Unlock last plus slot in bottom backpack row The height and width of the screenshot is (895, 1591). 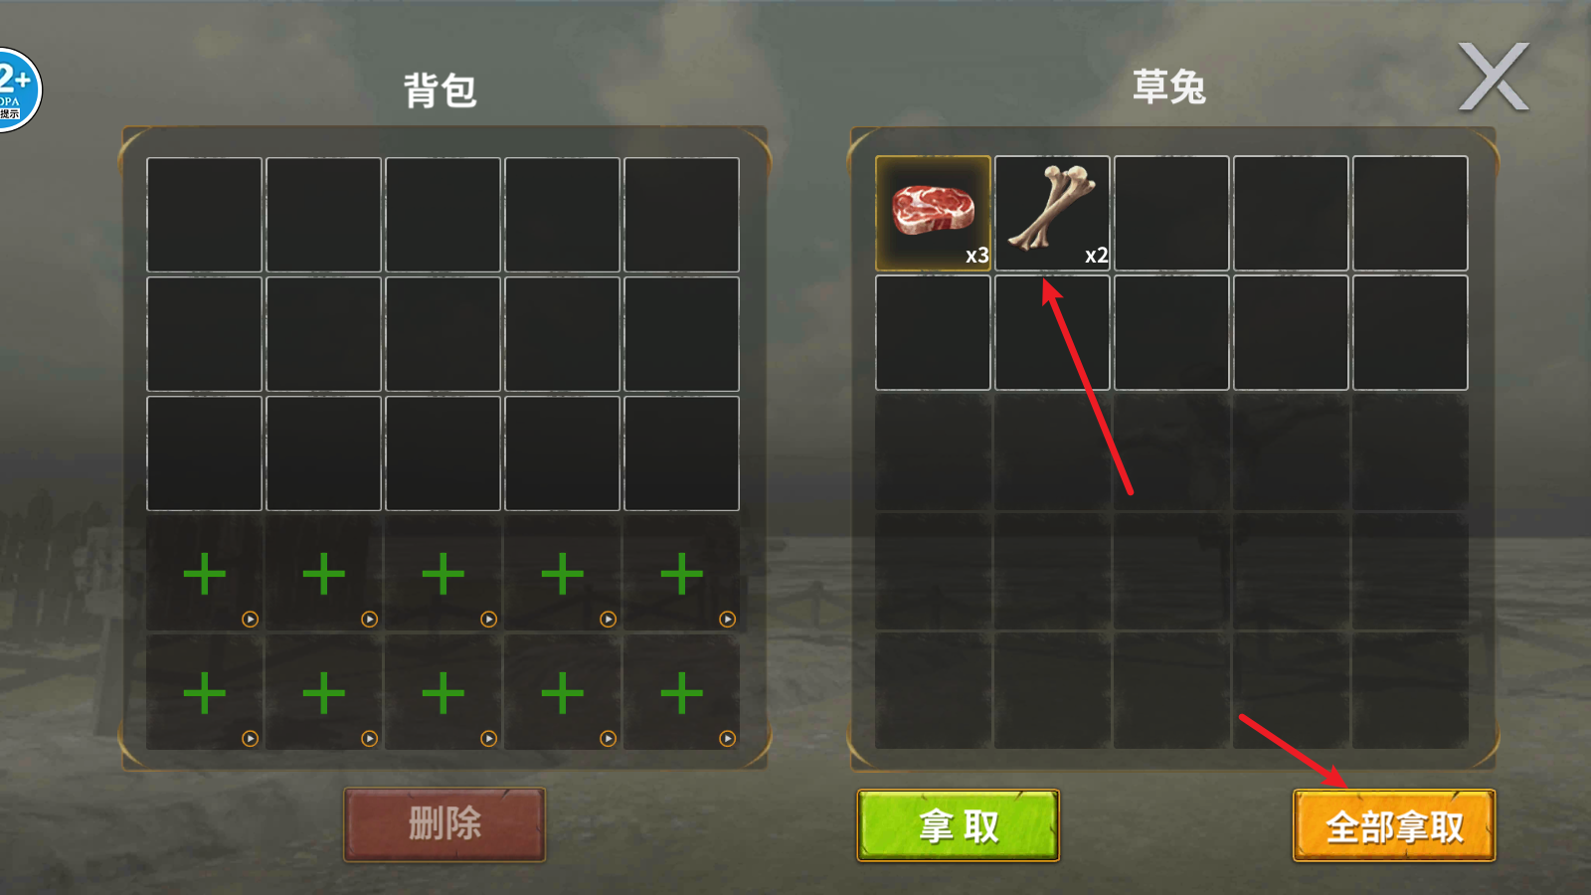(682, 693)
